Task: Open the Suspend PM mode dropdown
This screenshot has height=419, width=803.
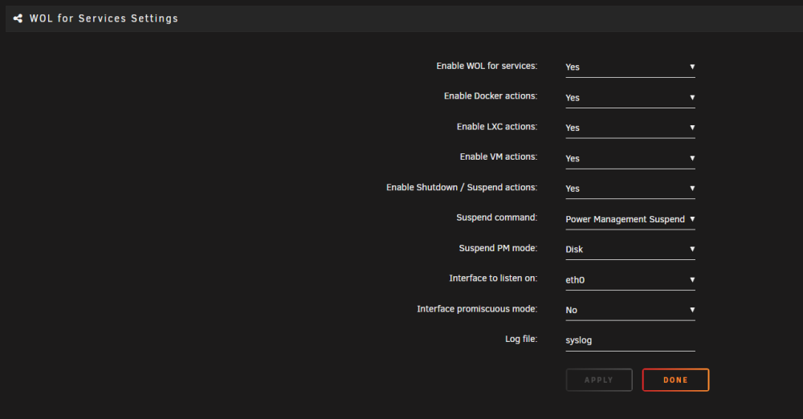Action: [x=630, y=250]
